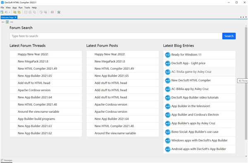The image size is (248, 163).
Task: Open the Tools menu
Action: click(27, 7)
